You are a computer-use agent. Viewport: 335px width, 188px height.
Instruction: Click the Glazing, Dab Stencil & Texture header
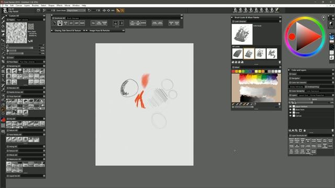(x=68, y=31)
